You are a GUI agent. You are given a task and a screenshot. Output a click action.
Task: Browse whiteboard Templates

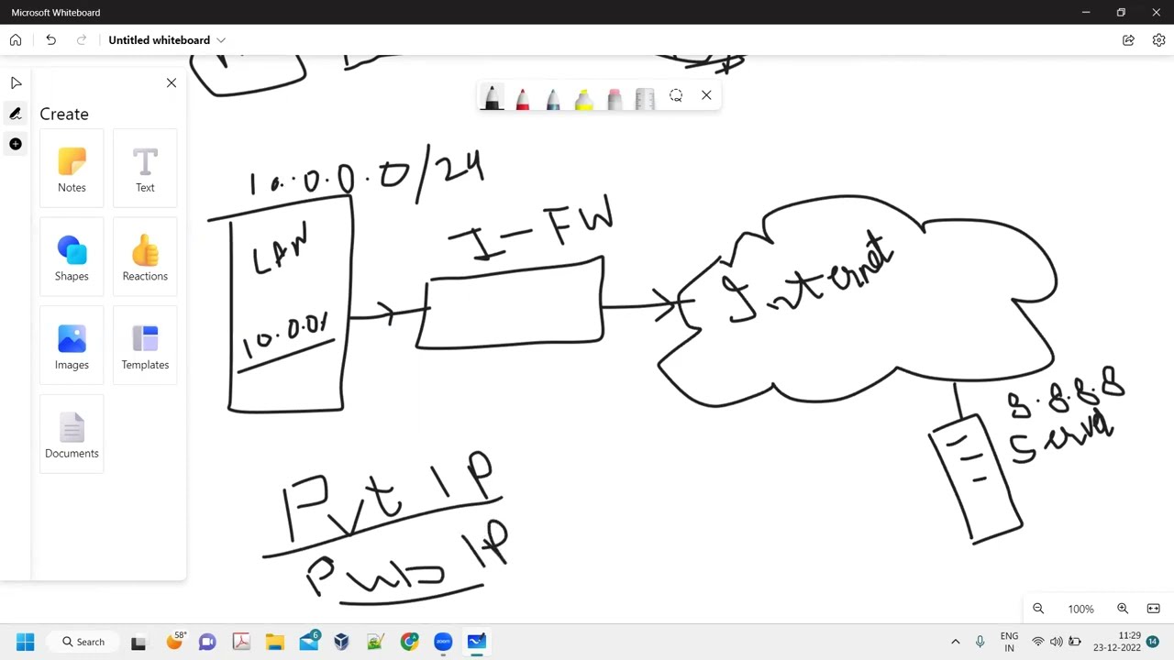tap(145, 346)
